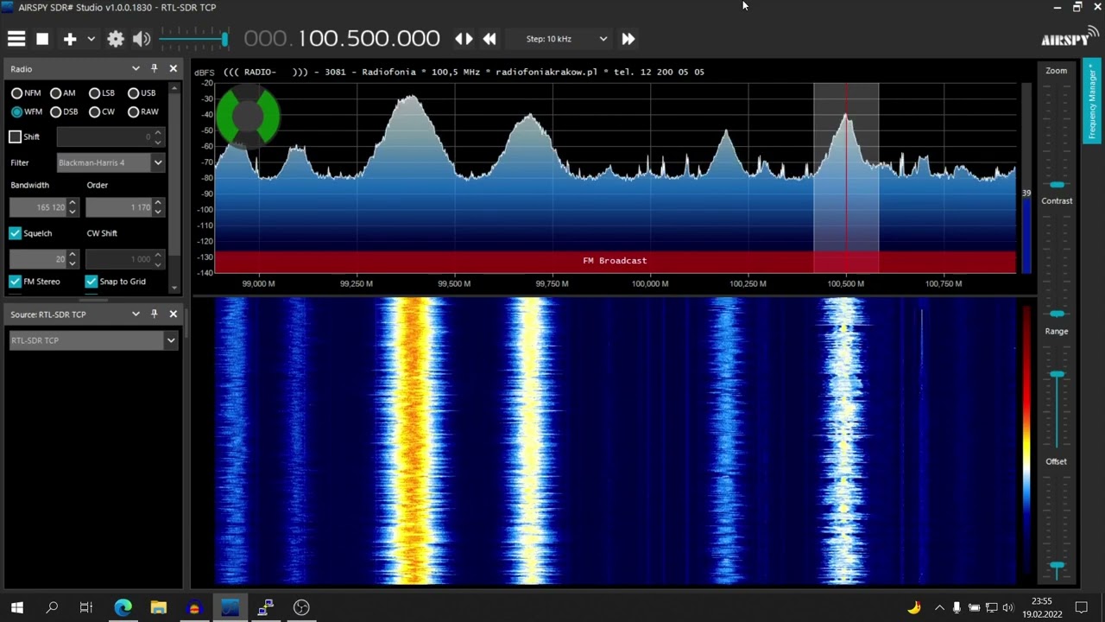The height and width of the screenshot is (622, 1105).
Task: Click the AIRSPY logo
Action: tap(1070, 37)
